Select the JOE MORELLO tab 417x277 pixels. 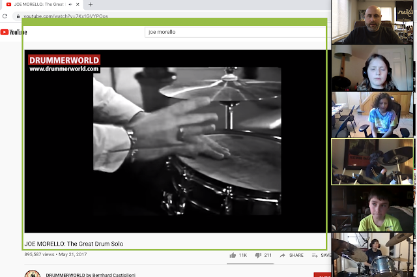pyautogui.click(x=42, y=5)
